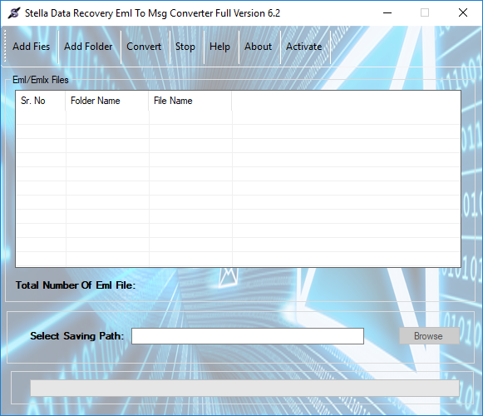
Task: Click Activate in the toolbar
Action: (303, 47)
